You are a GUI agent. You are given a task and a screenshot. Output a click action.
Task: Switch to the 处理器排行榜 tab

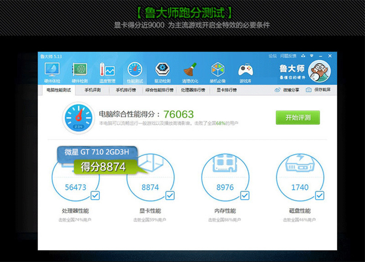coord(193,90)
